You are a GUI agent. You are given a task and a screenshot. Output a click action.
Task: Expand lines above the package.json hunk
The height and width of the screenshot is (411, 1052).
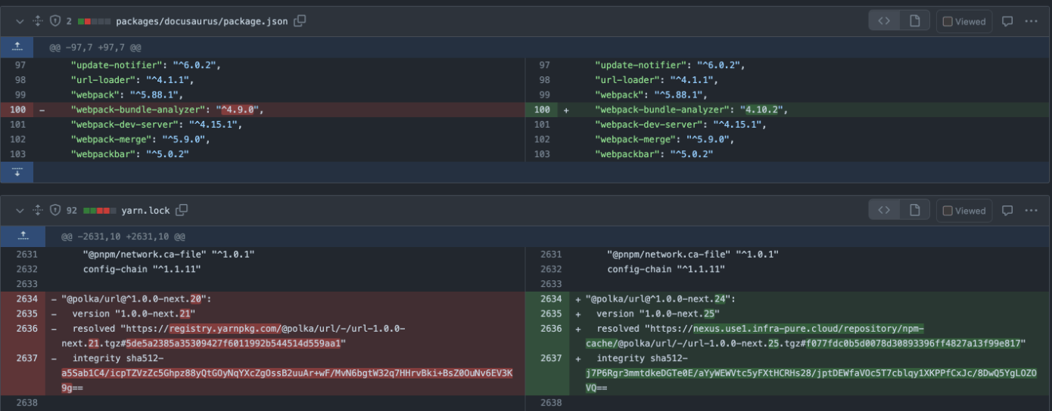tap(17, 47)
